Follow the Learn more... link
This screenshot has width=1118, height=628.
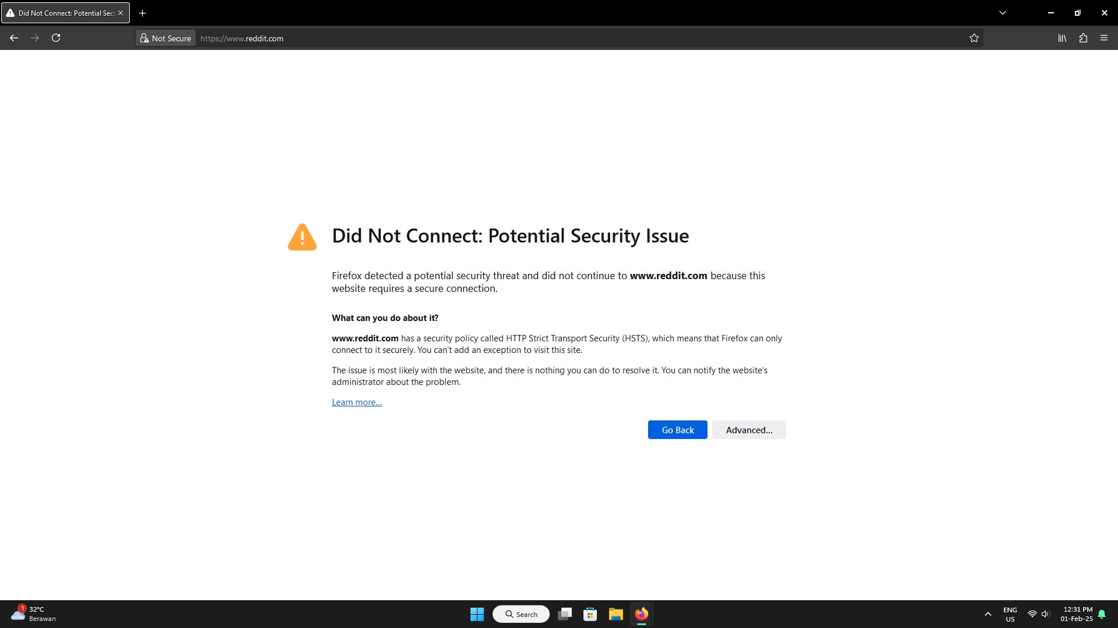click(356, 402)
